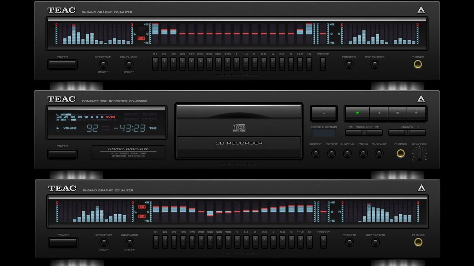Click the CD Recorder disc tray

click(x=239, y=132)
